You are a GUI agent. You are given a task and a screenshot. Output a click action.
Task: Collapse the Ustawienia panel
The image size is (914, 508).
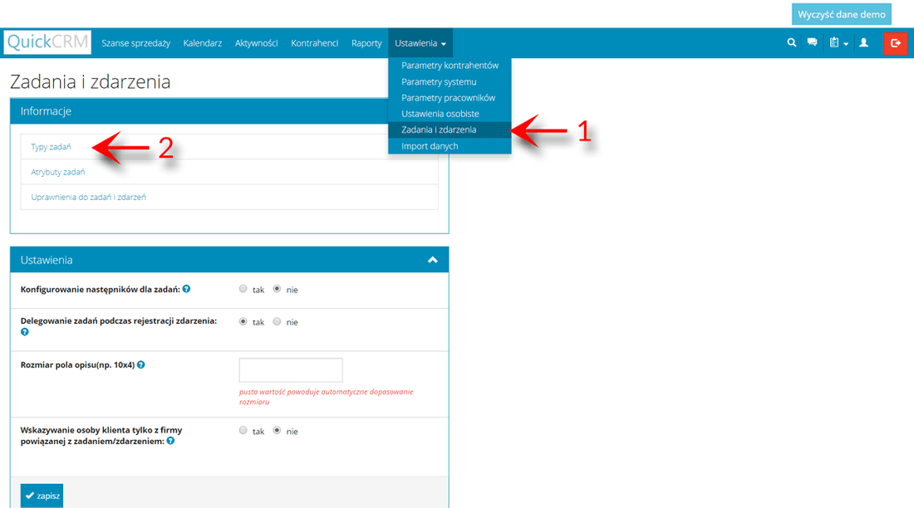(432, 259)
